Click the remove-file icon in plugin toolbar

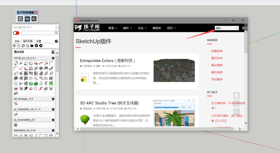point(27,46)
